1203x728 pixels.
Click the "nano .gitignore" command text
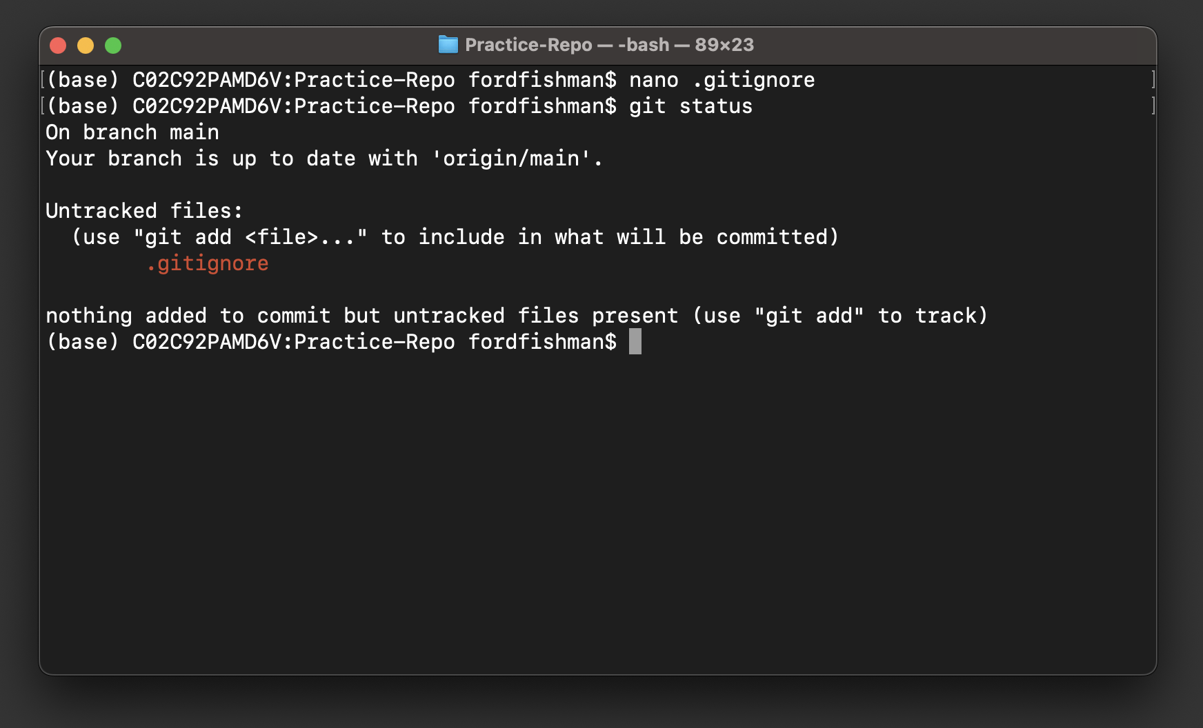point(722,80)
